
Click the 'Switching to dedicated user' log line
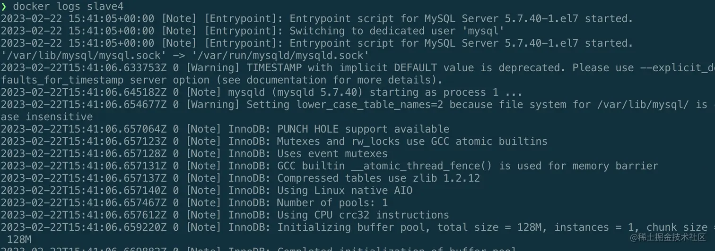click(397, 31)
